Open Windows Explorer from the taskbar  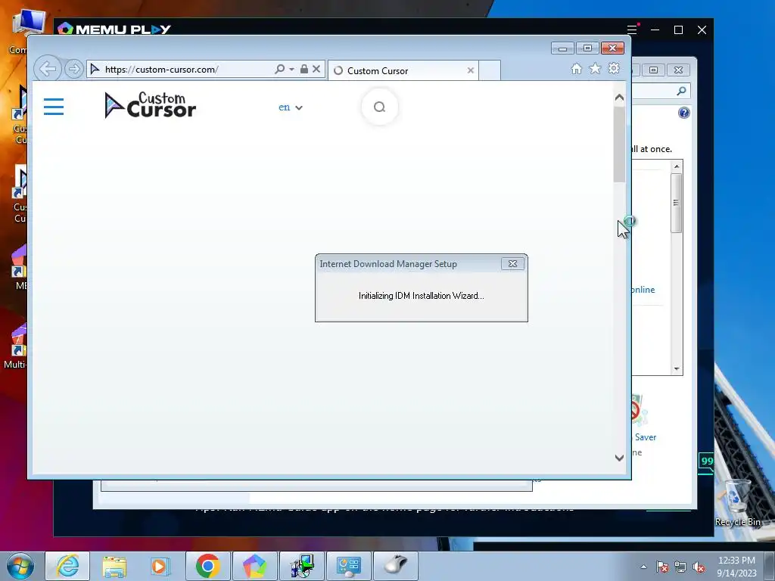pyautogui.click(x=114, y=566)
